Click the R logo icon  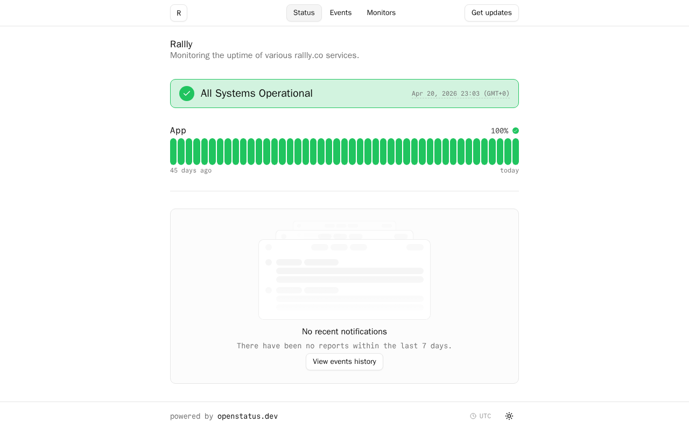179,13
